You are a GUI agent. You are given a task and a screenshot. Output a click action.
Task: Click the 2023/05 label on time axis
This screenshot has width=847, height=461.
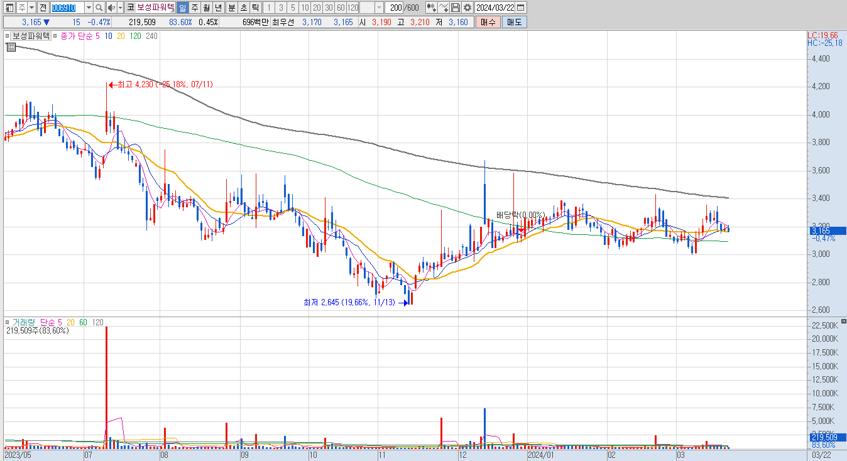(18, 454)
